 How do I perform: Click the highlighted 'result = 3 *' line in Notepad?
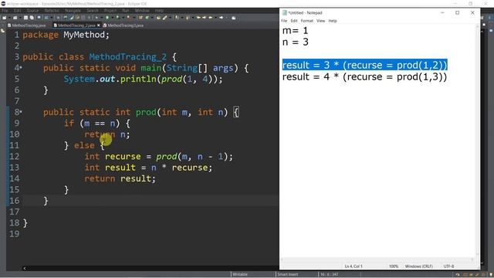click(365, 65)
